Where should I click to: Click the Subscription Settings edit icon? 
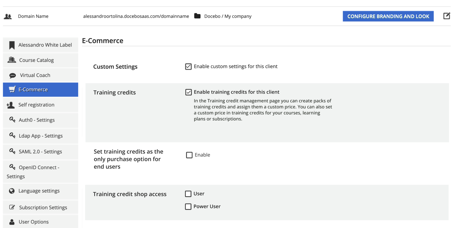(x=12, y=207)
